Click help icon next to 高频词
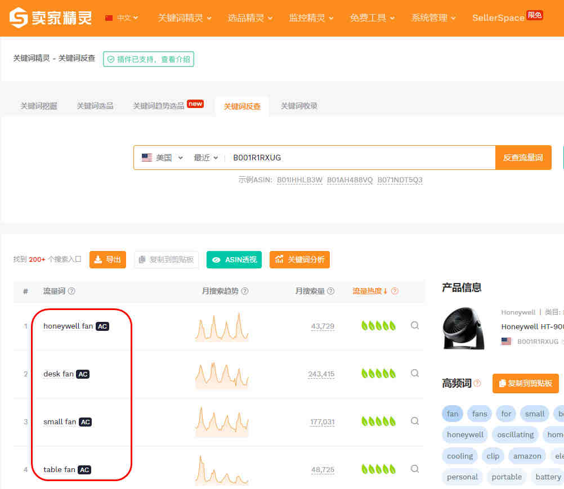 [x=477, y=383]
